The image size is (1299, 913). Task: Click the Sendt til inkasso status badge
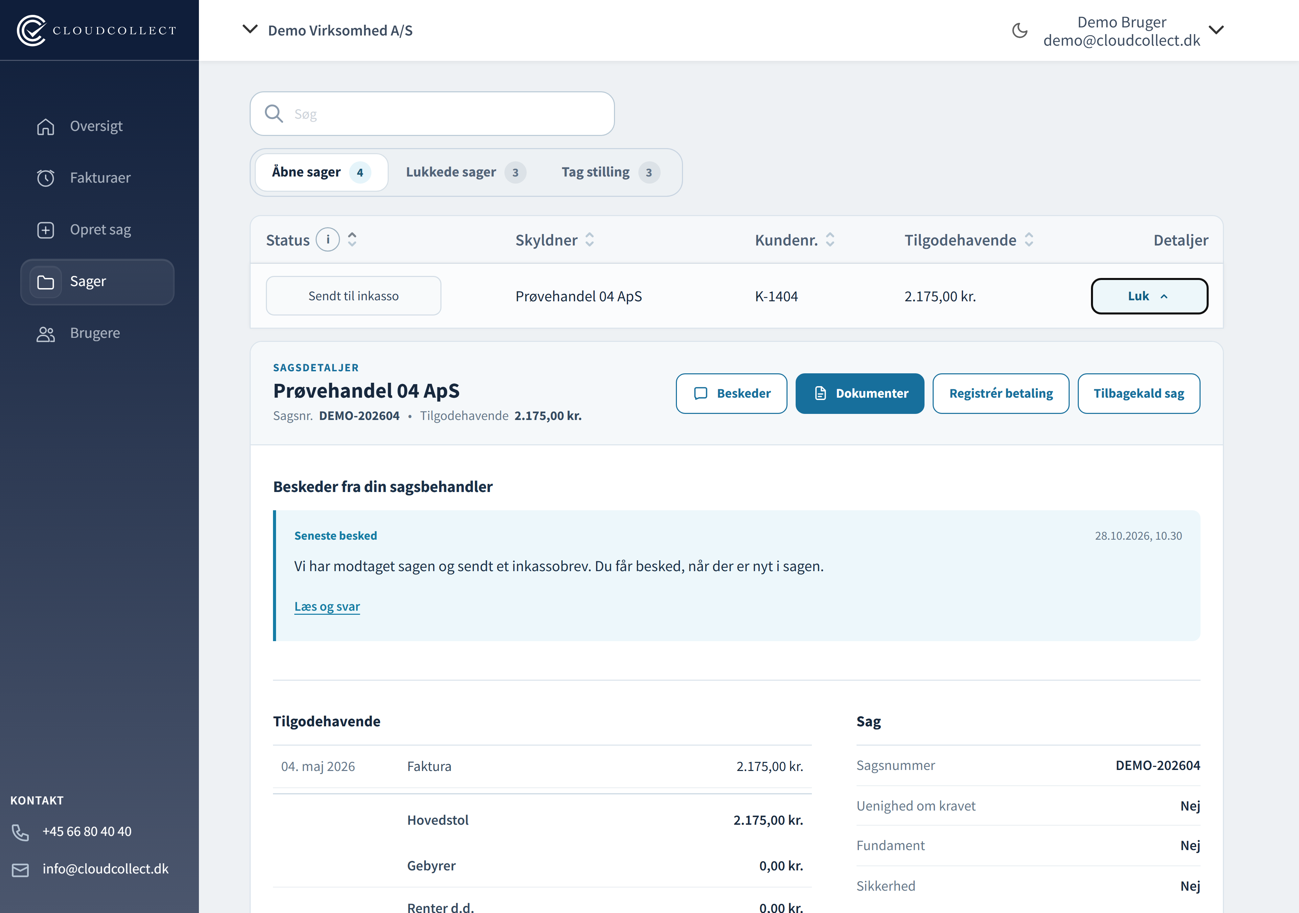(x=354, y=296)
